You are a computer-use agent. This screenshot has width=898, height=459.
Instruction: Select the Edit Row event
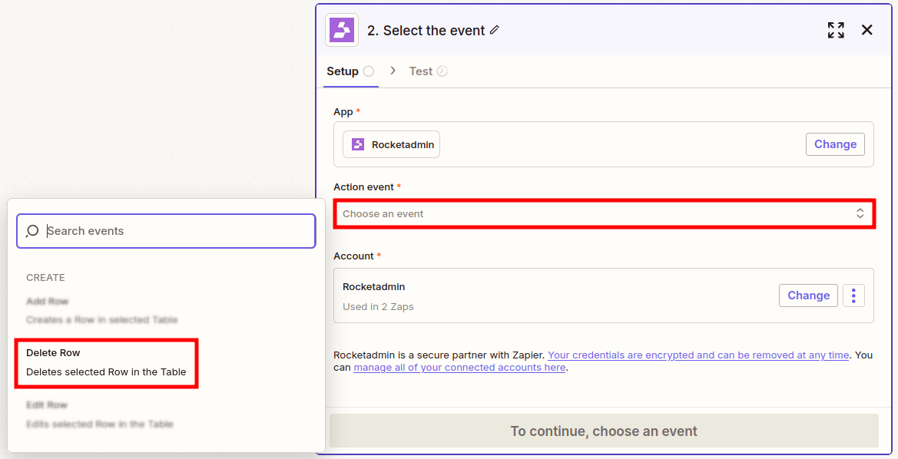pos(100,414)
